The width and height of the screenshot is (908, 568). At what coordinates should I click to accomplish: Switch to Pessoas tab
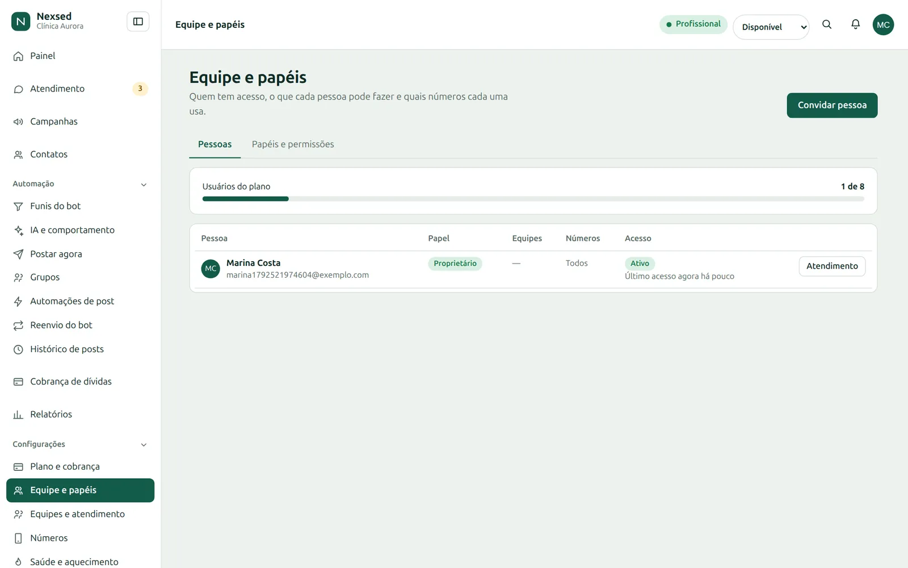[x=215, y=144]
